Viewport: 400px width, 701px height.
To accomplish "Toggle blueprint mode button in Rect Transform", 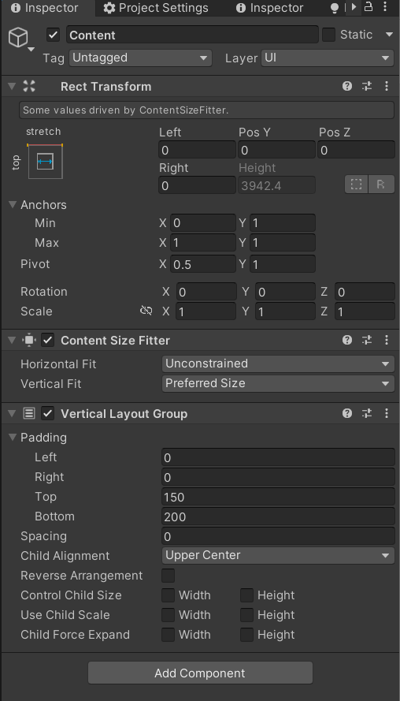I will [x=356, y=185].
